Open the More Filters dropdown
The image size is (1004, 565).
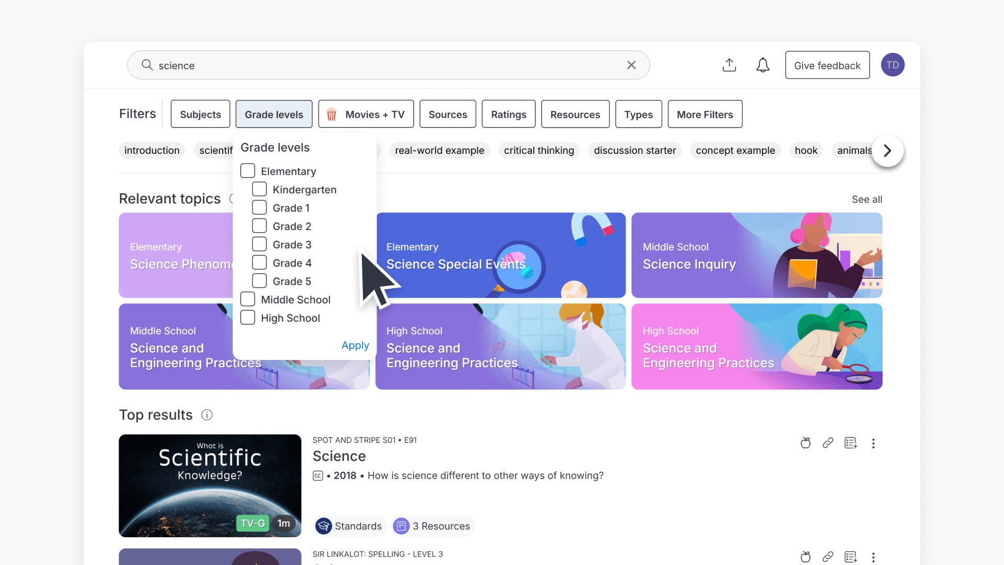(x=705, y=114)
